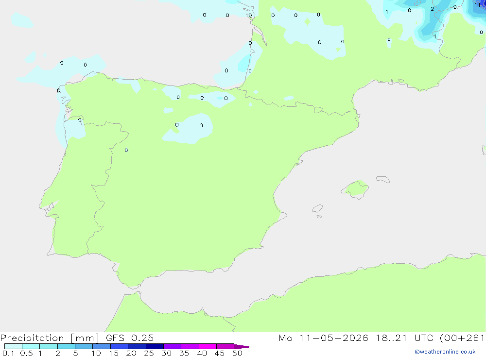Screen dimensions: 486x356
Task: Click the above-50 arrow tip of legend
Action: pos(243,346)
